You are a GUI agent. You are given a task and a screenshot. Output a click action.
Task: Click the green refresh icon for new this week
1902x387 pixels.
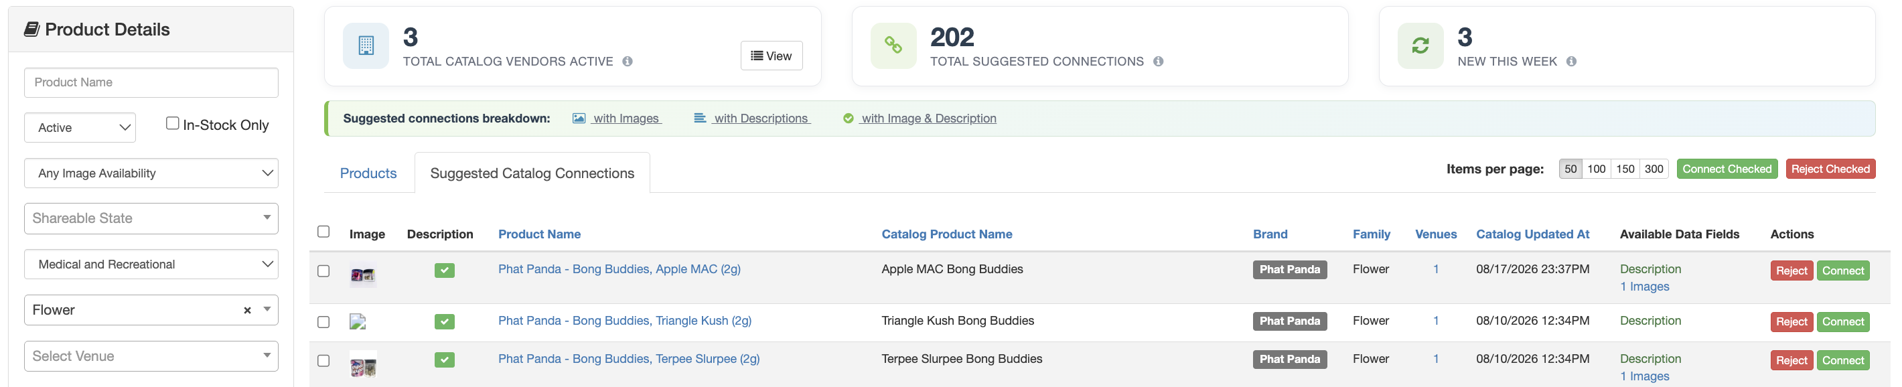coord(1420,46)
